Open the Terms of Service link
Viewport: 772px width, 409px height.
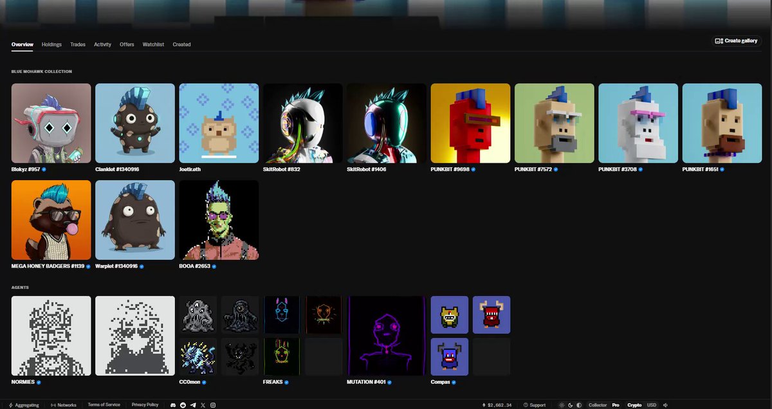pyautogui.click(x=104, y=405)
